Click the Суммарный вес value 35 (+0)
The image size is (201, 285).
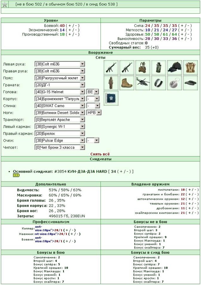[x=152, y=47]
